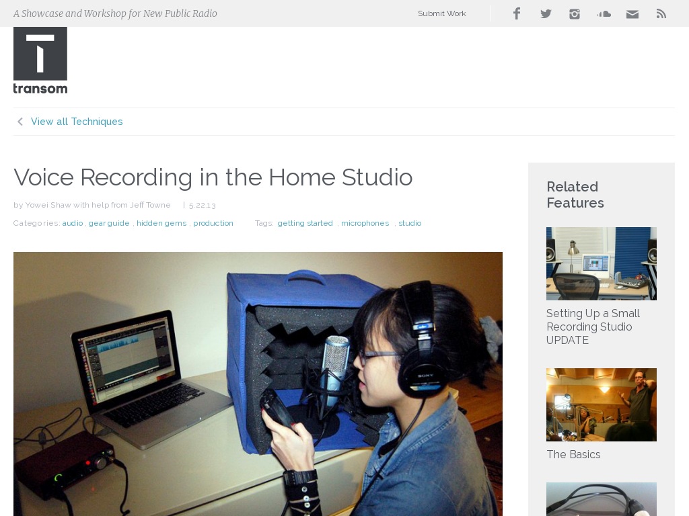The image size is (689, 516).
Task: Open the Twitter social icon
Action: [546, 13]
